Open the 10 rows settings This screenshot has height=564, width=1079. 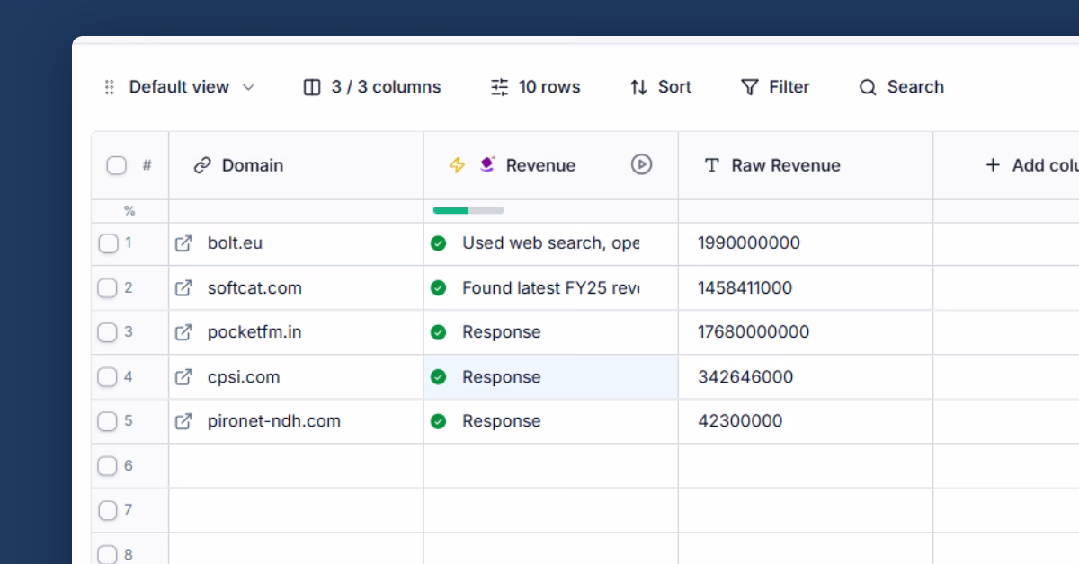536,87
